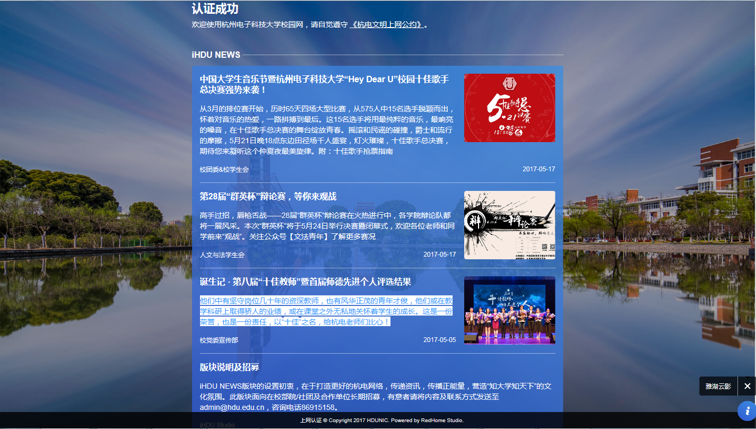Click the 雅湖云影 photo caption button
The width and height of the screenshot is (756, 429).
pyautogui.click(x=718, y=386)
